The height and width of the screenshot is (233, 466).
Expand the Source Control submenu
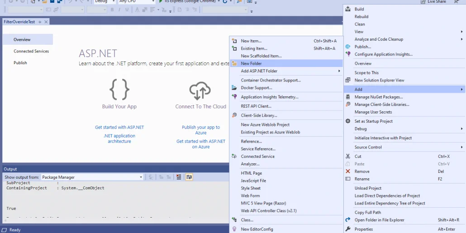tap(462, 147)
